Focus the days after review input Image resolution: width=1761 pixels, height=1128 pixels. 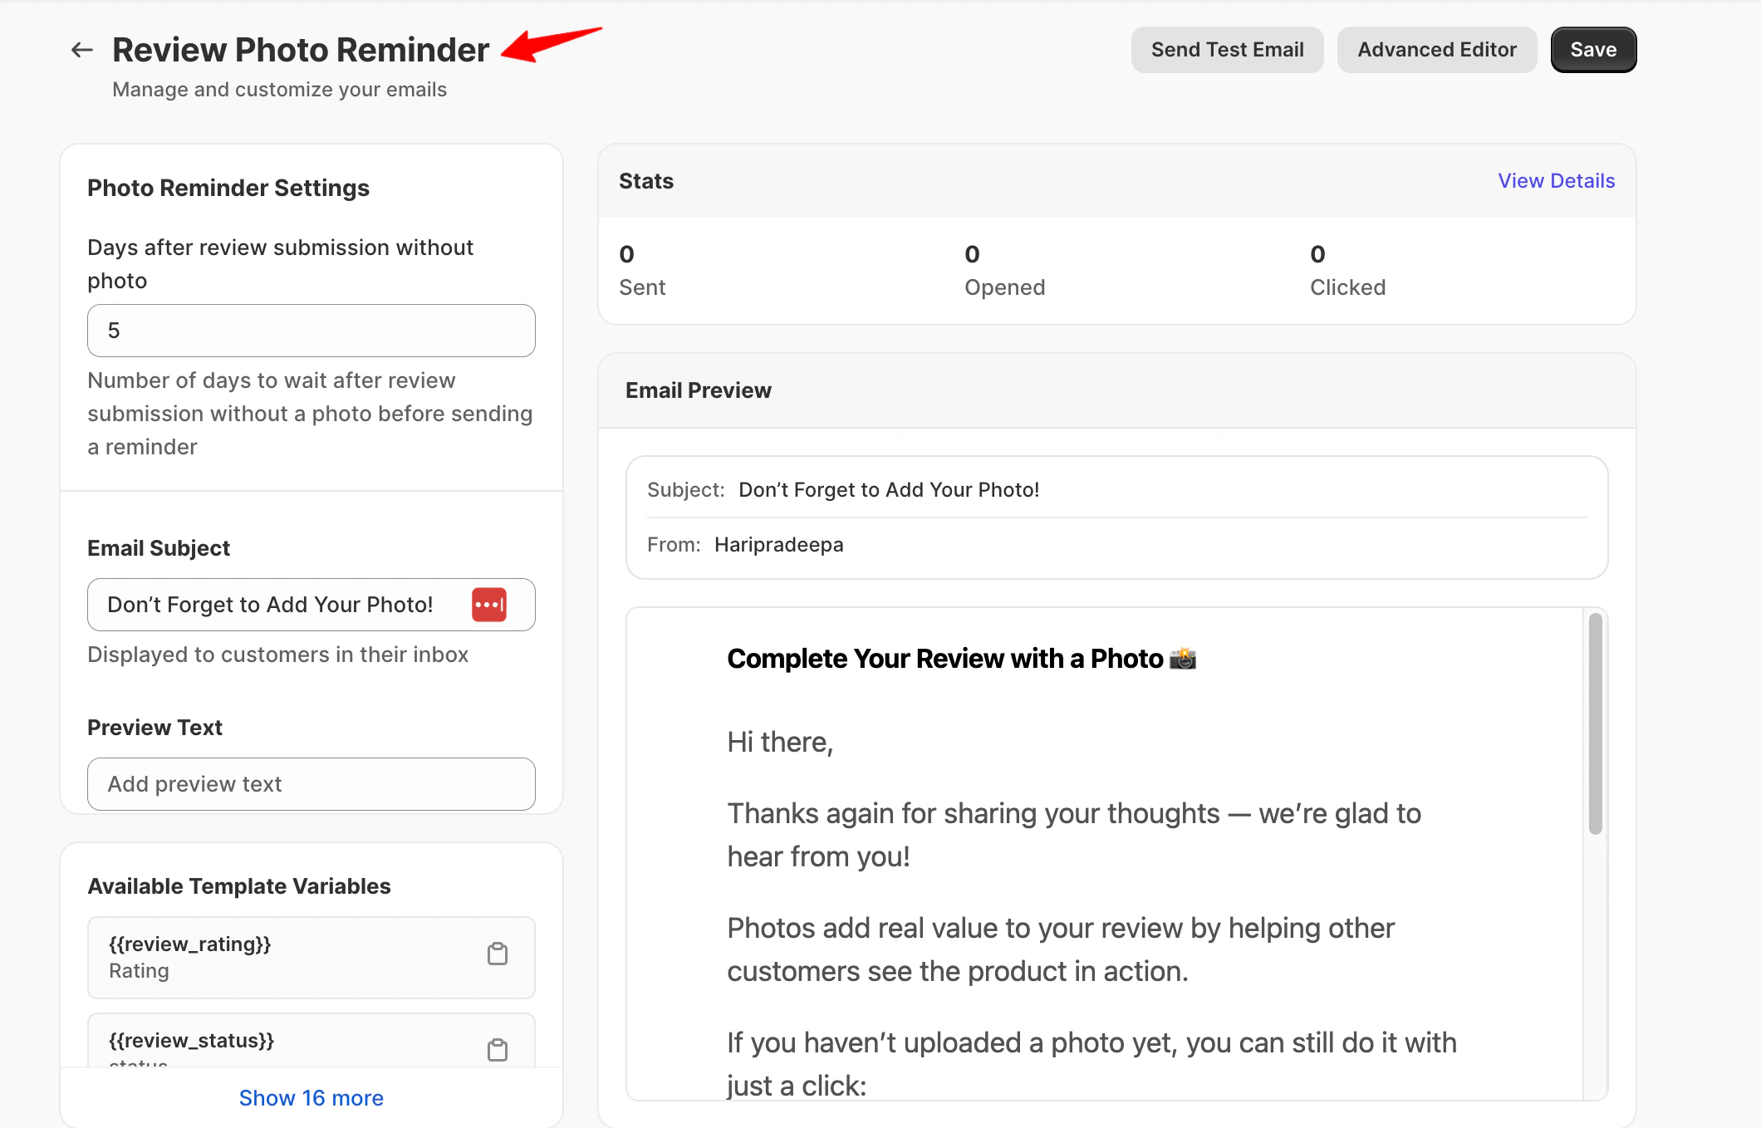[311, 331]
